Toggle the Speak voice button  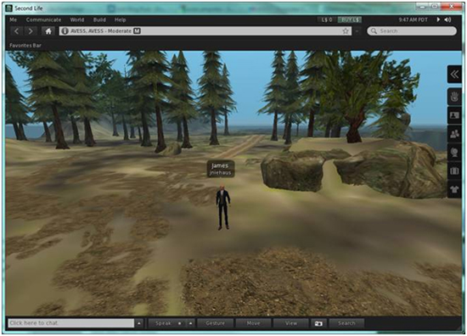[x=166, y=323]
